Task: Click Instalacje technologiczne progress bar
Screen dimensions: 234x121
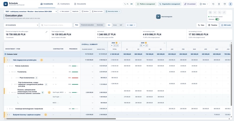Action: [x=75, y=109]
